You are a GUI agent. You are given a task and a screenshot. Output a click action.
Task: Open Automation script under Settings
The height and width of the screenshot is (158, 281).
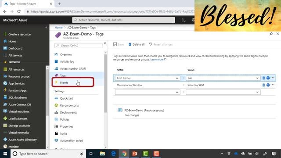coord(71,140)
